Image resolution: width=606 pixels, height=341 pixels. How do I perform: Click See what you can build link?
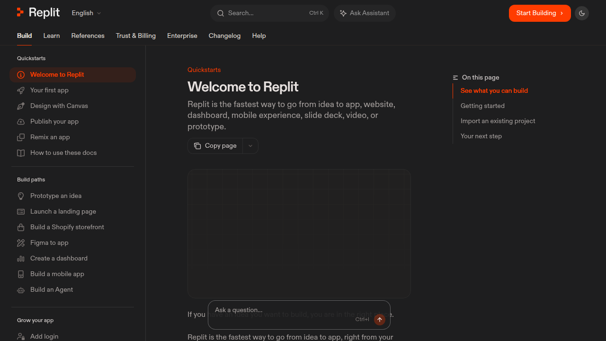494,90
